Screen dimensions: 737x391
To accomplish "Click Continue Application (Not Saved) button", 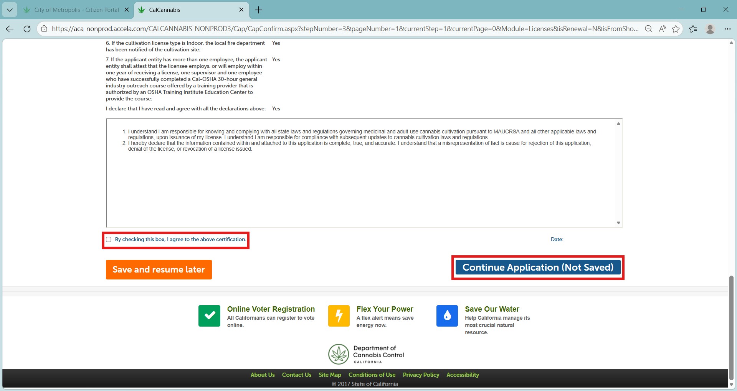I will 538,267.
